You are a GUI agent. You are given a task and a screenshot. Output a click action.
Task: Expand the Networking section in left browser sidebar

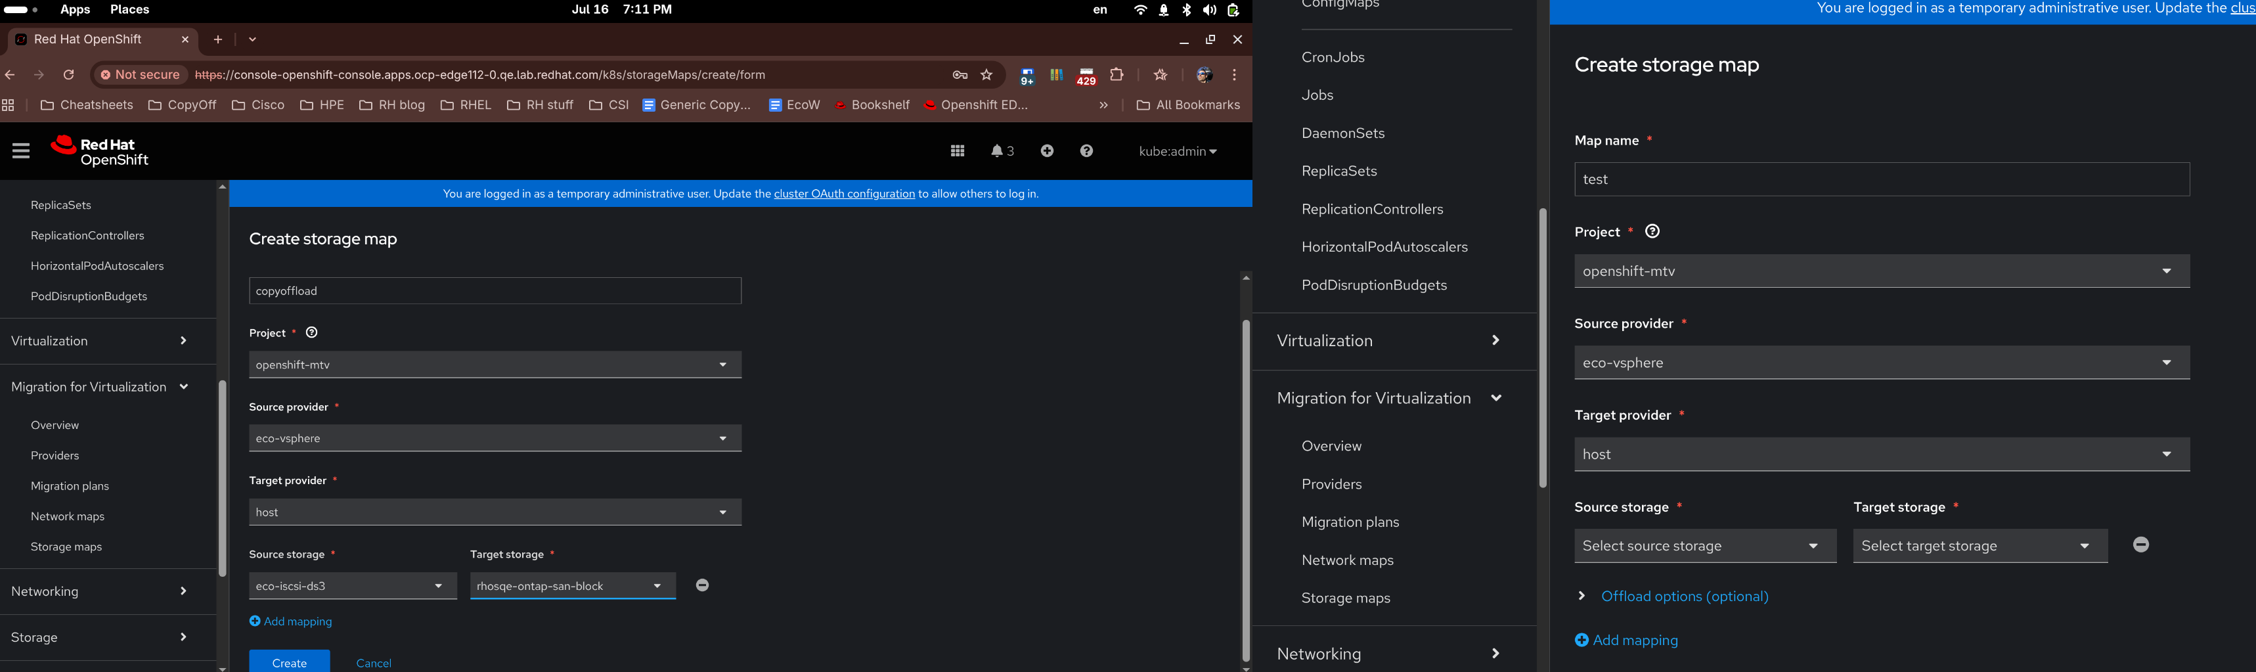tap(108, 591)
